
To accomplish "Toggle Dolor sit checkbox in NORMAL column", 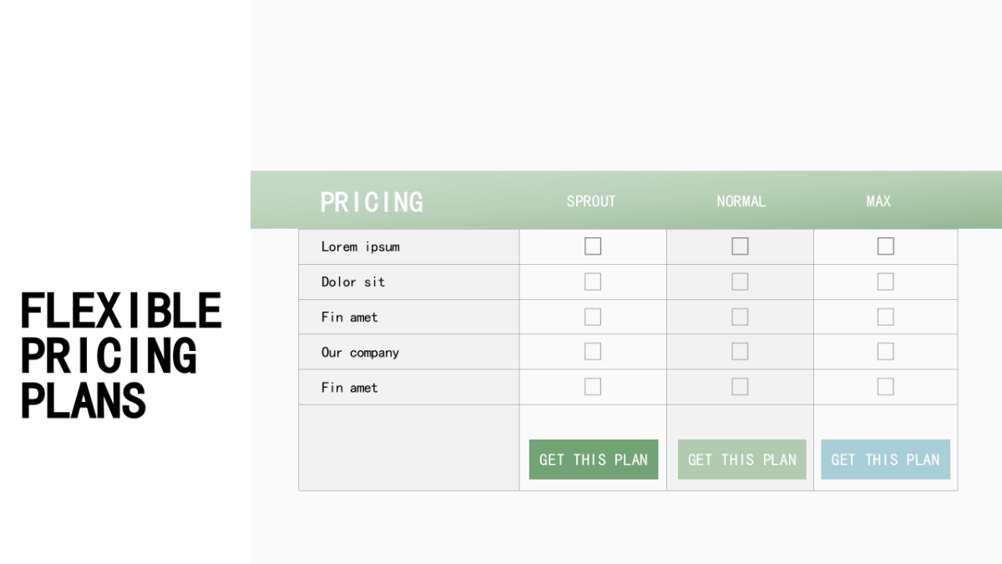I will click(x=740, y=282).
